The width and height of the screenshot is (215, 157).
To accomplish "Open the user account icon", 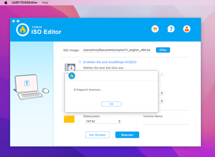I will (x=187, y=29).
